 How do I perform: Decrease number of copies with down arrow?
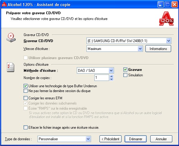click(x=111, y=79)
